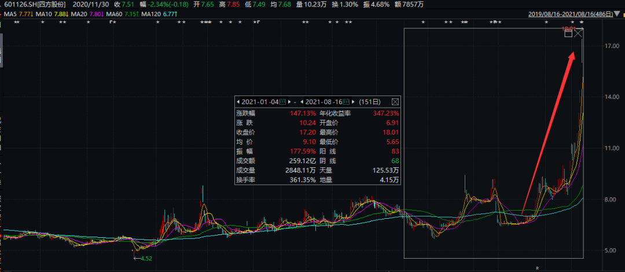Maximize the selected range box

(x=568, y=34)
